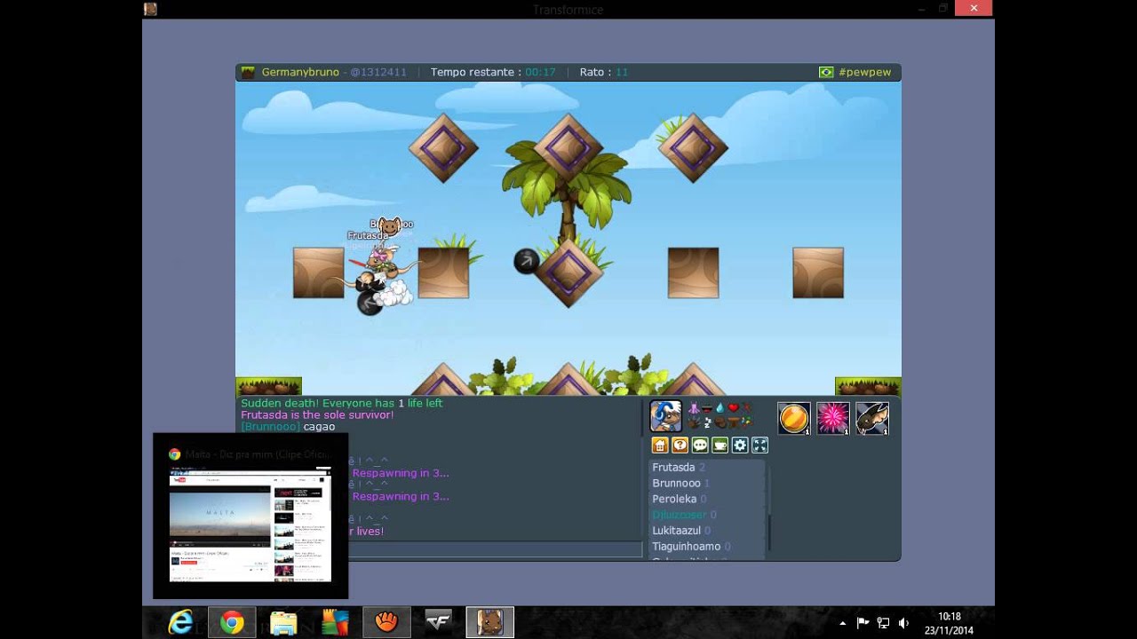The image size is (1137, 639).
Task: Open the cafe coffee cup button
Action: click(720, 445)
